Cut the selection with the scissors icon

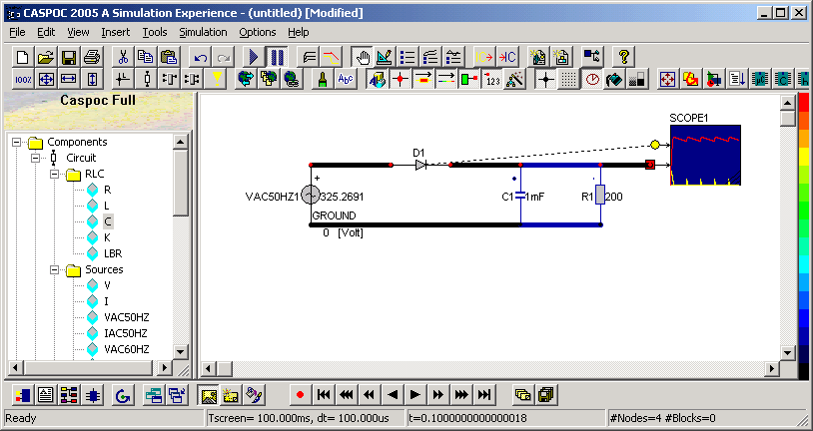pyautogui.click(x=123, y=57)
